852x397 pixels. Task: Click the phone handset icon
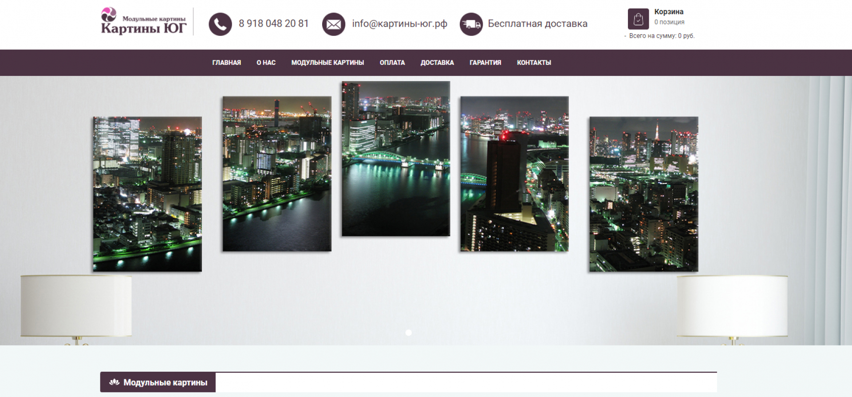(220, 24)
